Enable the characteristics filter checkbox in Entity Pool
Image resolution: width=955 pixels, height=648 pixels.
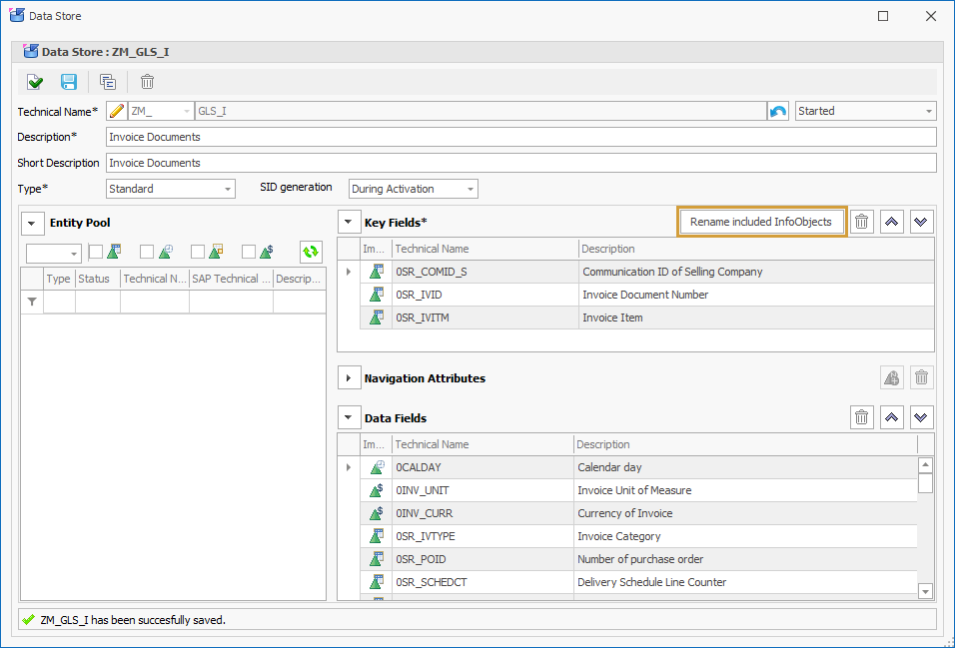click(95, 251)
